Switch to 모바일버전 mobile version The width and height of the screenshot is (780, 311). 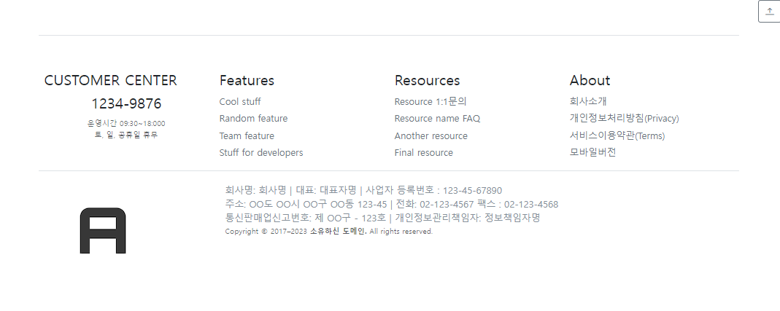pyautogui.click(x=592, y=153)
